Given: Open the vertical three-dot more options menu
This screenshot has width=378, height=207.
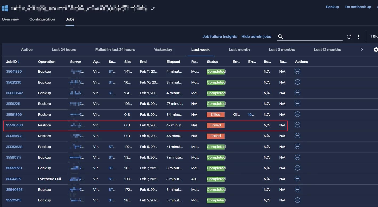Looking at the screenshot, I should pos(359,37).
